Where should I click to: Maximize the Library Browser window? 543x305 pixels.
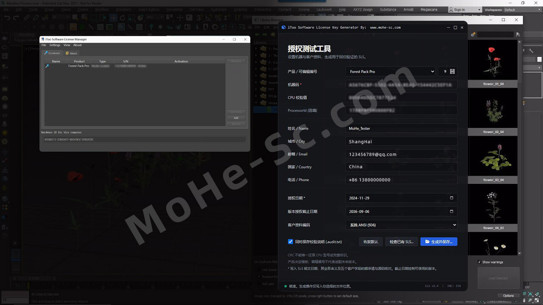[x=504, y=20]
